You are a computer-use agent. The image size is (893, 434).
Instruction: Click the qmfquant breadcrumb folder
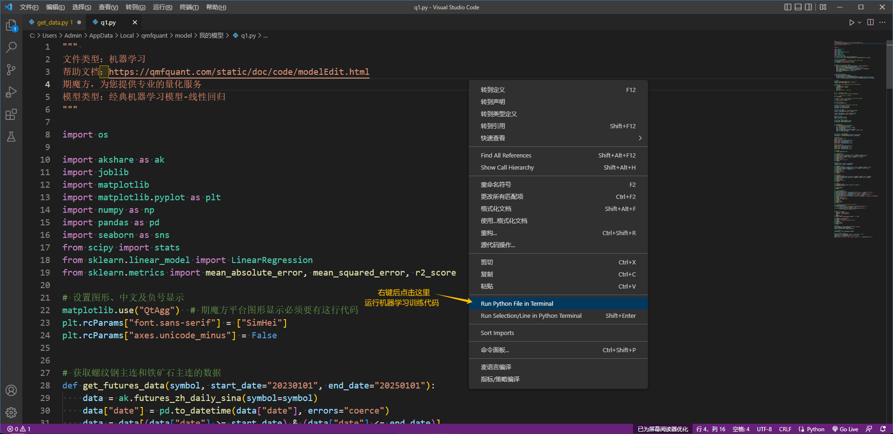point(154,35)
